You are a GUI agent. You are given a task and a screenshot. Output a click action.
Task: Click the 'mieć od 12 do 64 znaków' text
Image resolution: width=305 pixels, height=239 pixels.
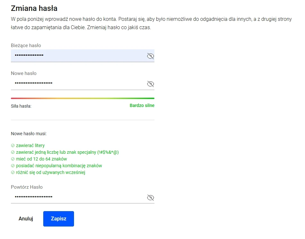41,159
